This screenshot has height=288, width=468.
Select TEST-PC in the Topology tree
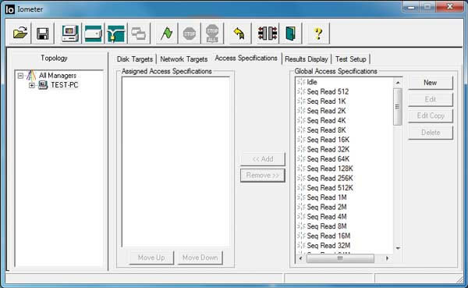pyautogui.click(x=65, y=85)
